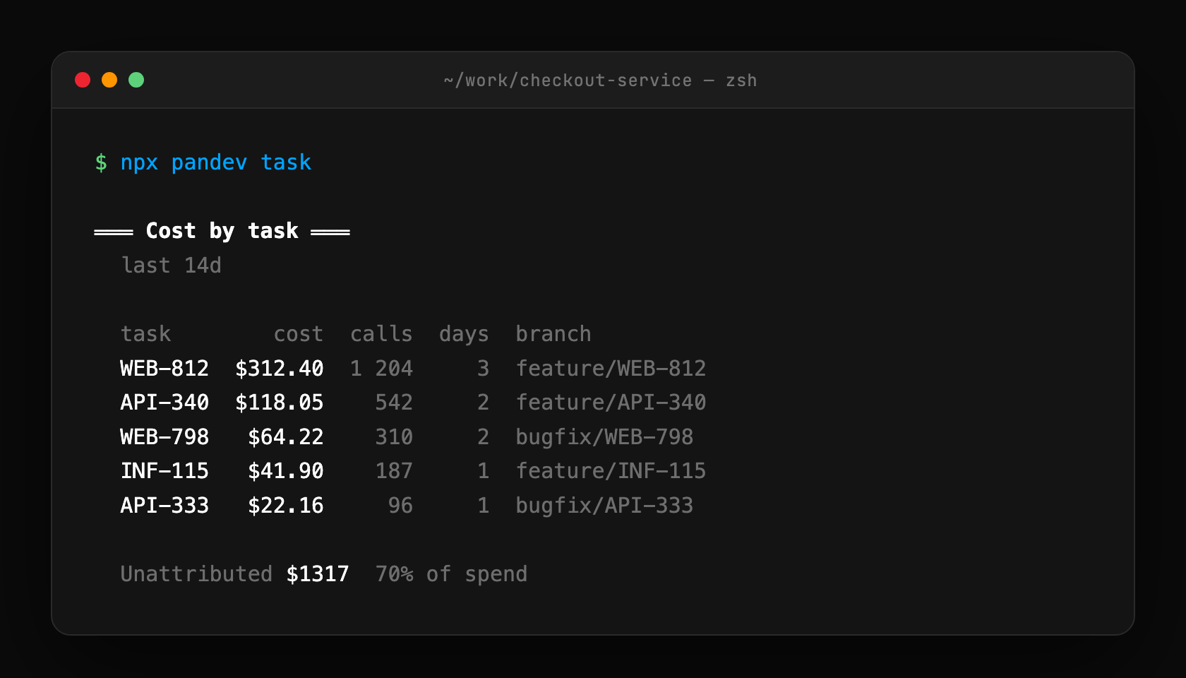Click the '70% of spend' text
This screenshot has width=1186, height=678.
pos(451,574)
